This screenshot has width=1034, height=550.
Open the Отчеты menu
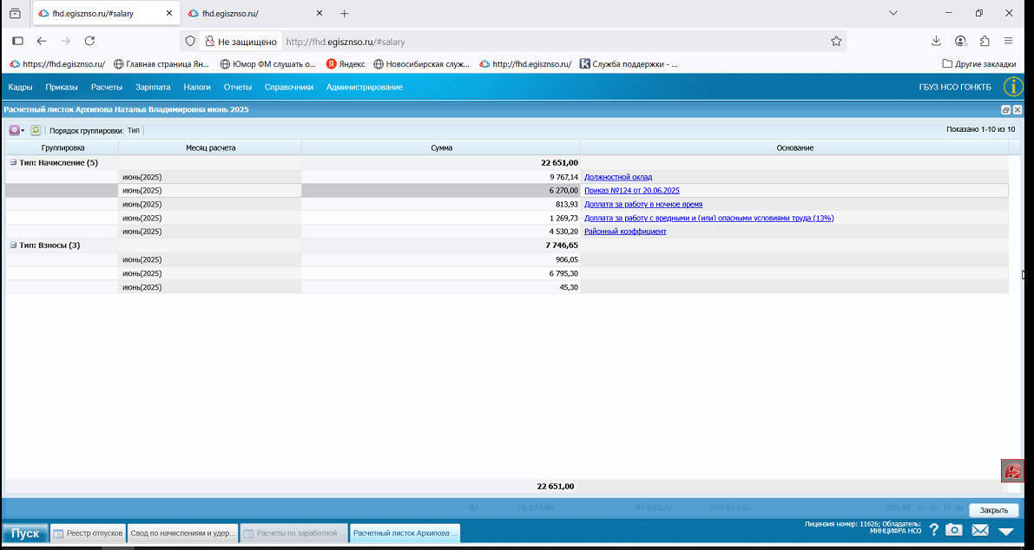pyautogui.click(x=237, y=87)
